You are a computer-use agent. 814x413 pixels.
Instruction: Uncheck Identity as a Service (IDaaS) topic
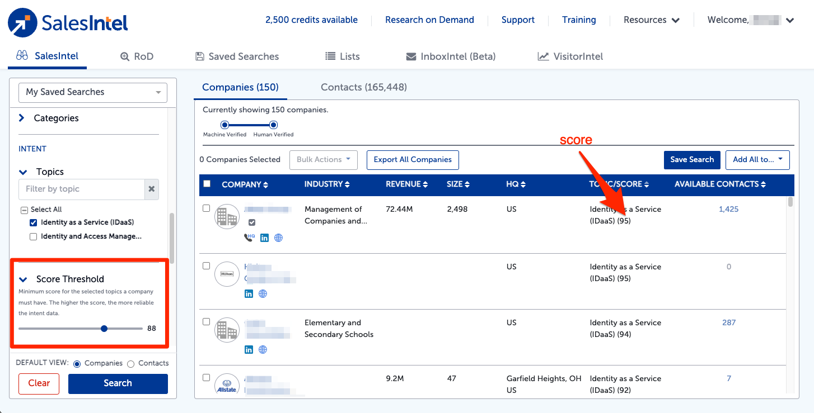point(34,222)
